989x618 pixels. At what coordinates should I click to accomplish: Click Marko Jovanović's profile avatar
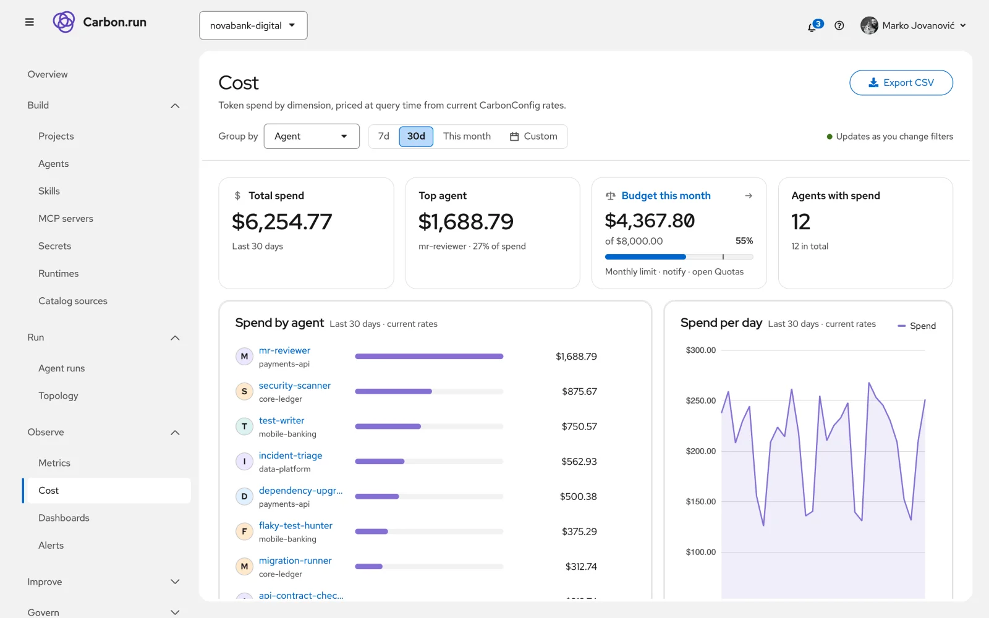[869, 25]
